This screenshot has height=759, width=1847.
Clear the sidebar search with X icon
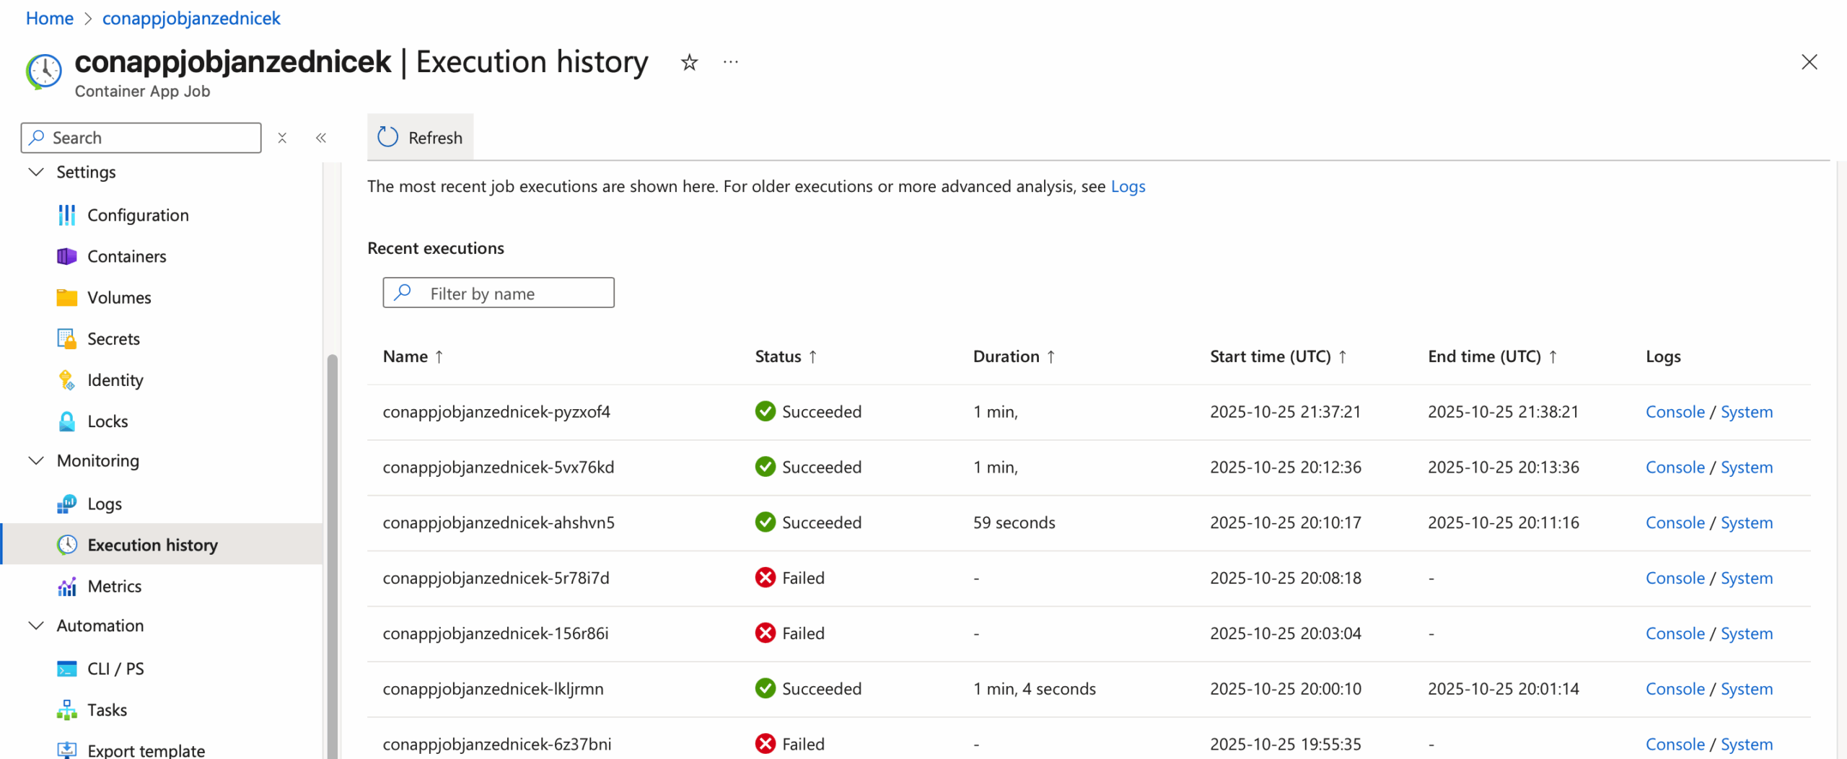[x=282, y=138]
